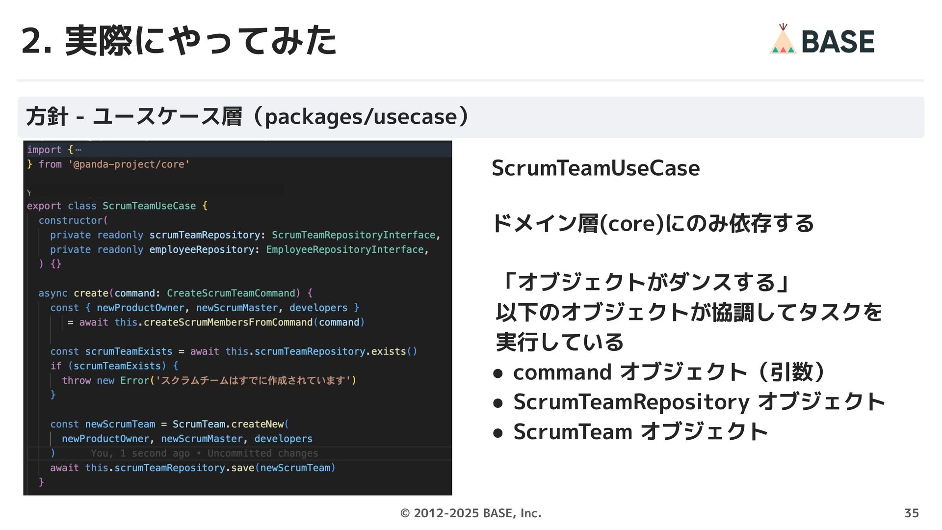Image resolution: width=942 pixels, height=530 pixels.
Task: Click the slide title '2. 実際にやってみた'
Action: pyautogui.click(x=179, y=40)
